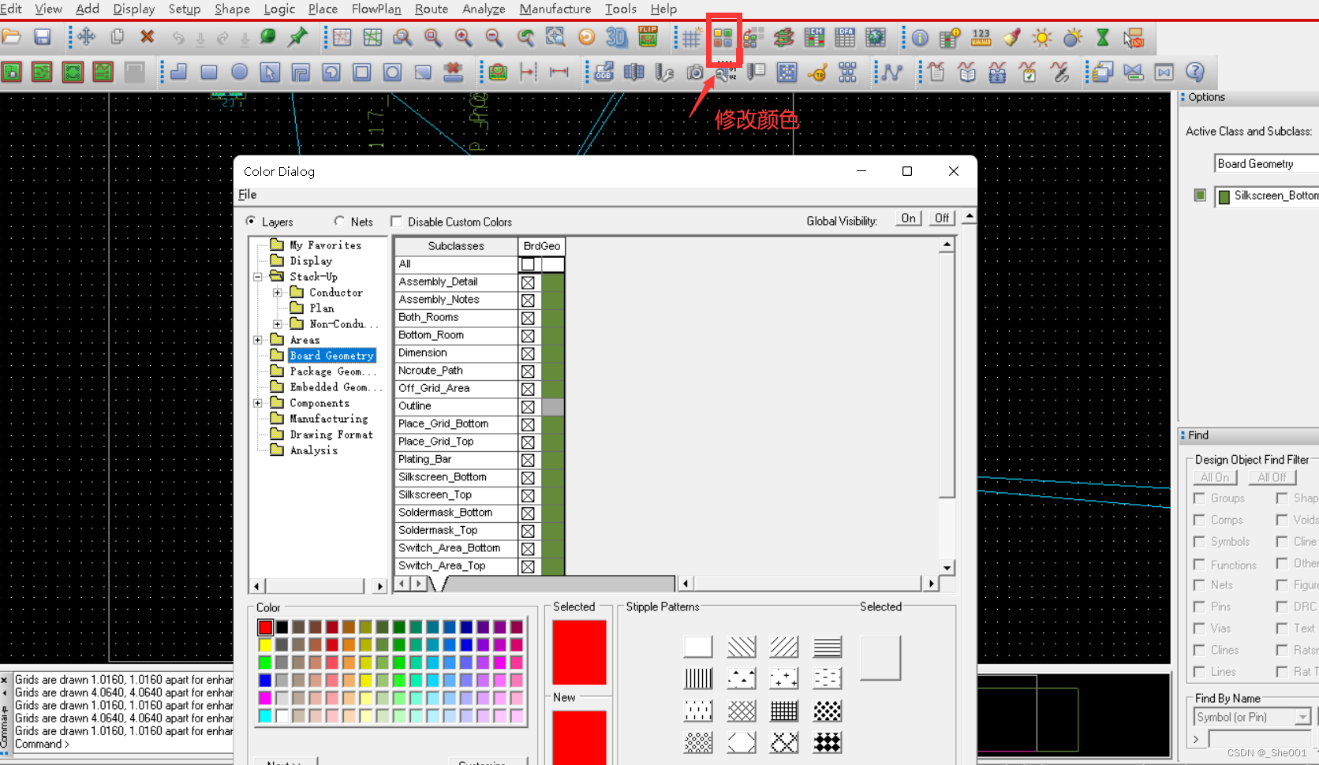
Task: Collapse the Stack-Up tree folder
Action: 258,277
